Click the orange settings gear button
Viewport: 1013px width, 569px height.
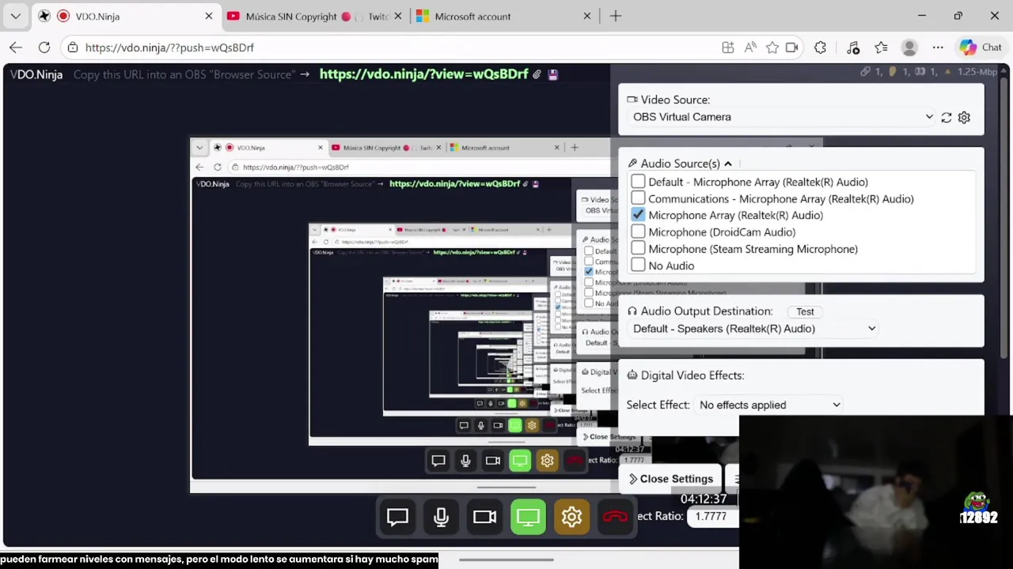[571, 517]
